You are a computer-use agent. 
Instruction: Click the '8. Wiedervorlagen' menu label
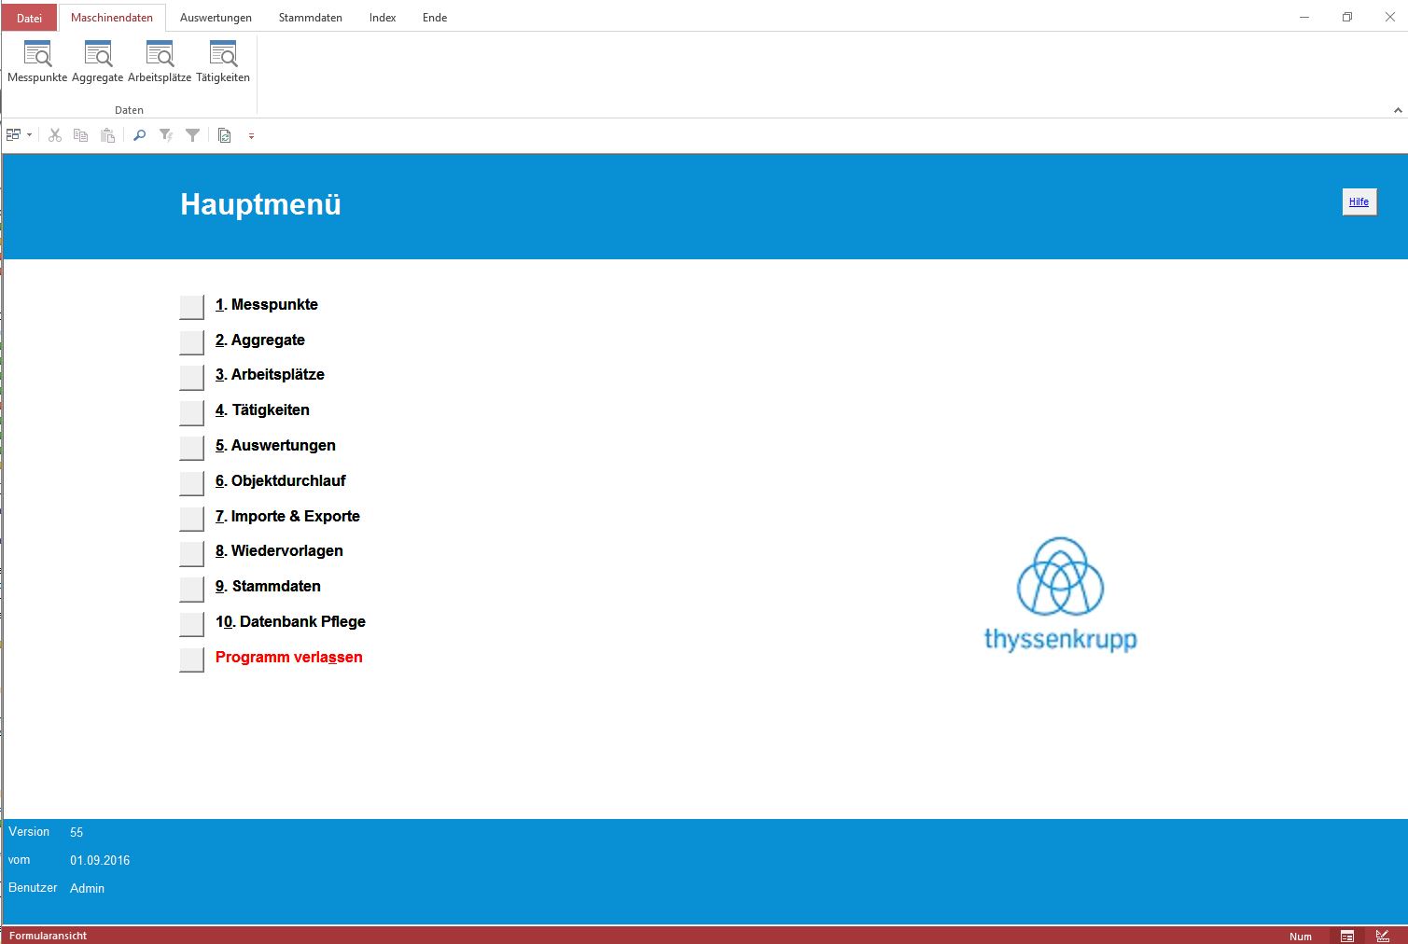(279, 551)
